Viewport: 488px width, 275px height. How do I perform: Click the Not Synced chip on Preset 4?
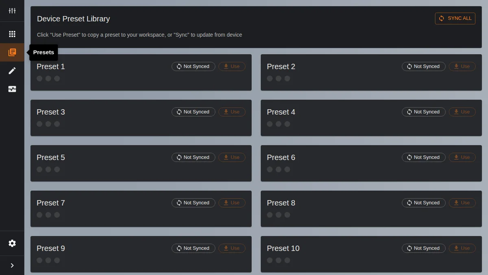[x=423, y=112]
